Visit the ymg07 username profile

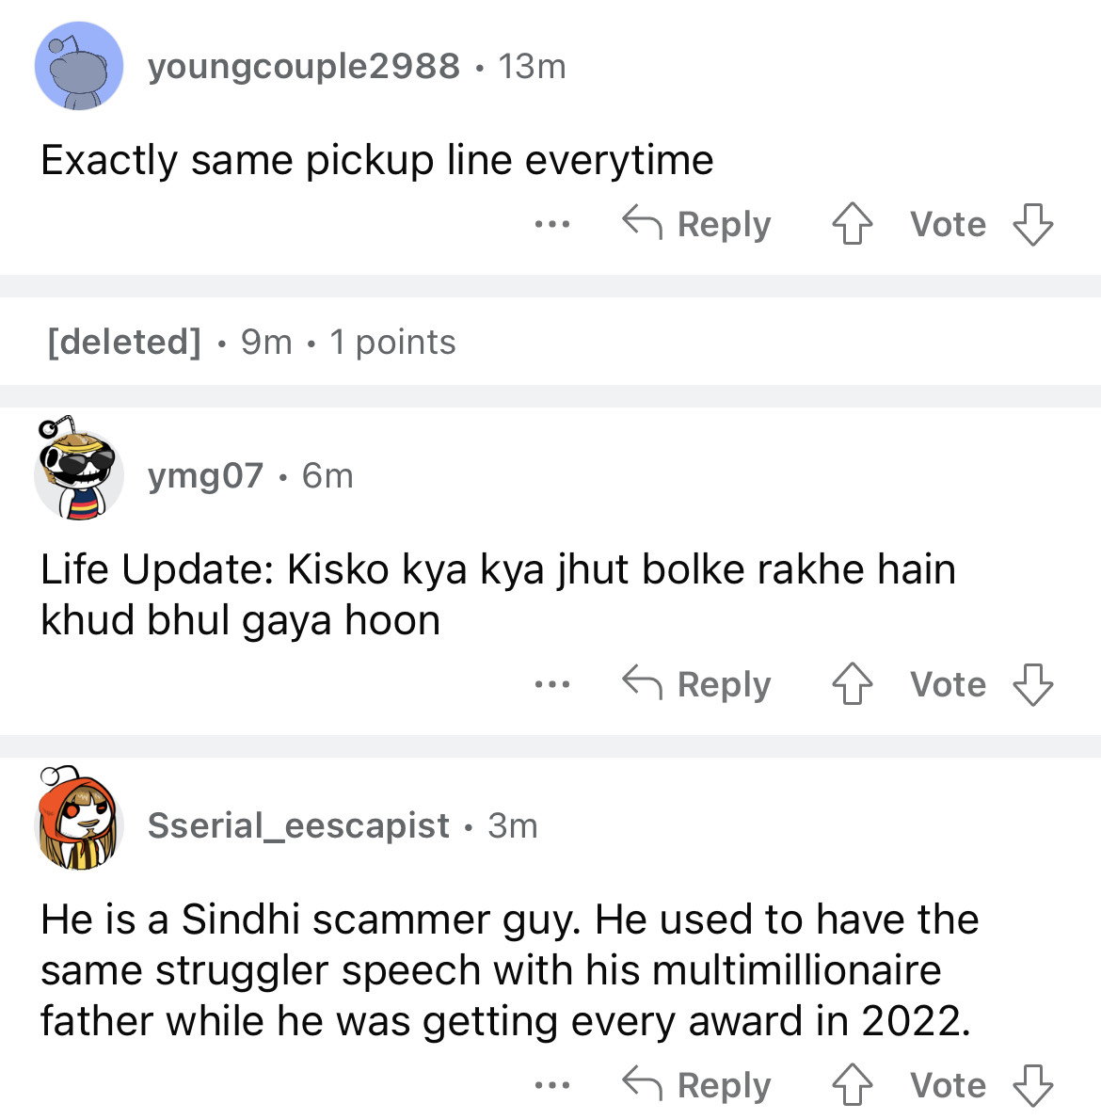coord(205,476)
